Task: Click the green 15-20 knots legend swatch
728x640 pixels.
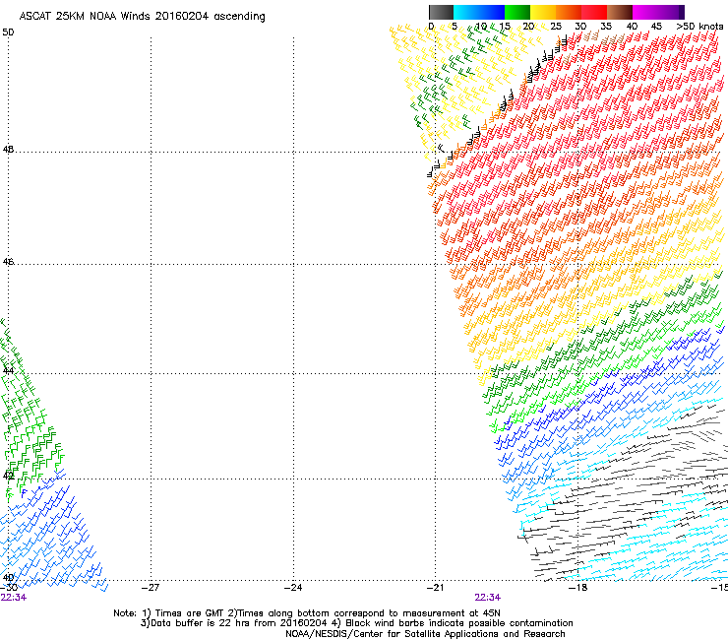Action: (517, 12)
